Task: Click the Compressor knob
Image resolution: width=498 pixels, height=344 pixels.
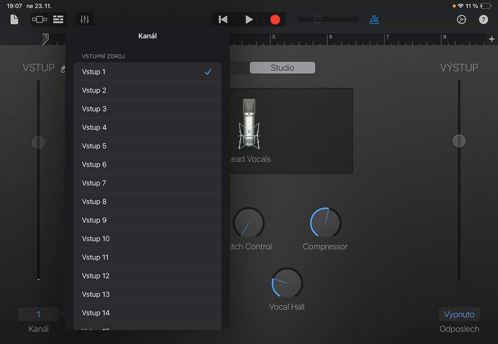Action: (325, 223)
